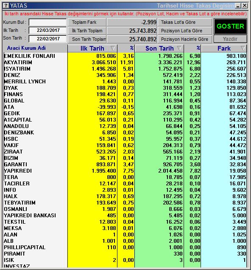The height and width of the screenshot is (270, 251).
Task: Select the DENIZ row name
Action: pos(12,75)
